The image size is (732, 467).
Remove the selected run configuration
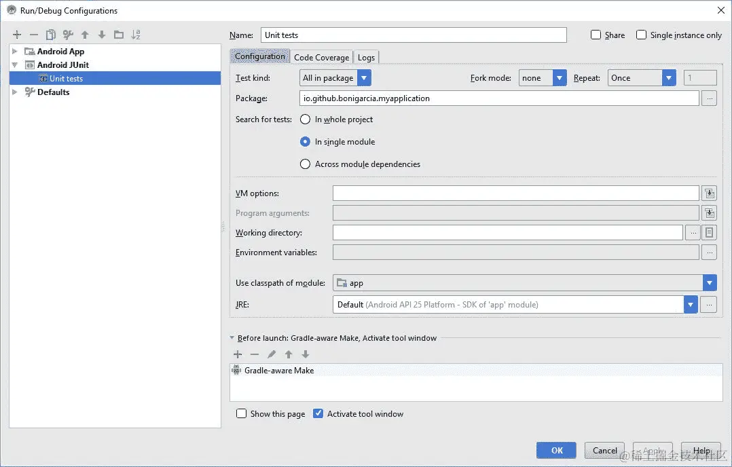[34, 35]
